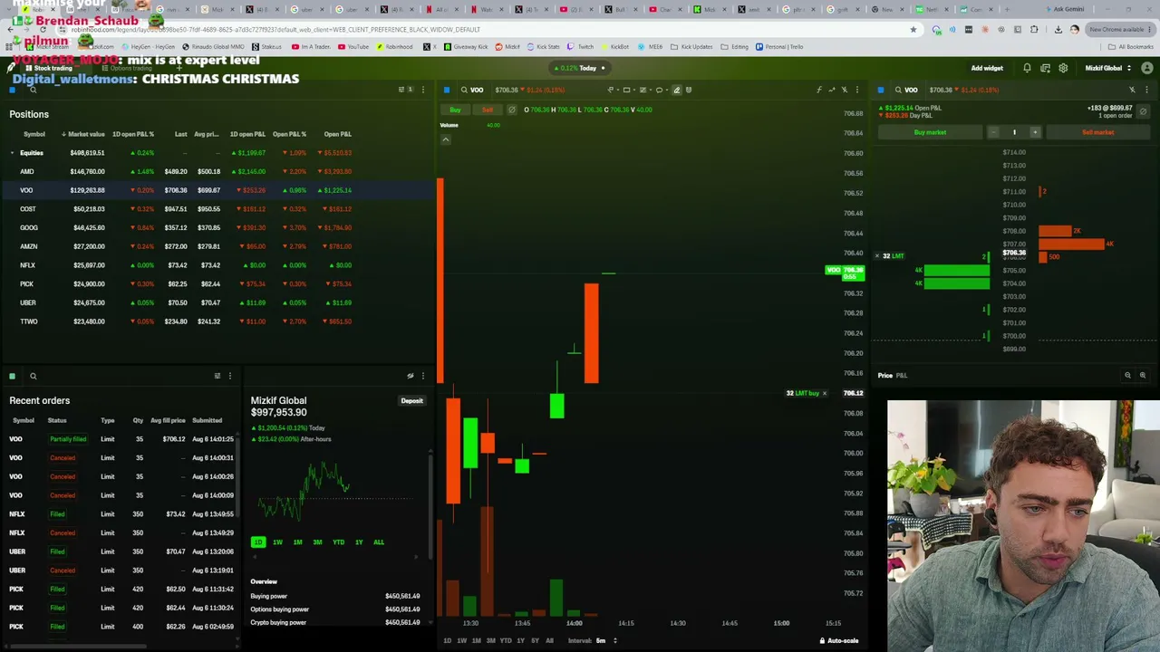Select 1D range on portfolio chart

coord(258,542)
